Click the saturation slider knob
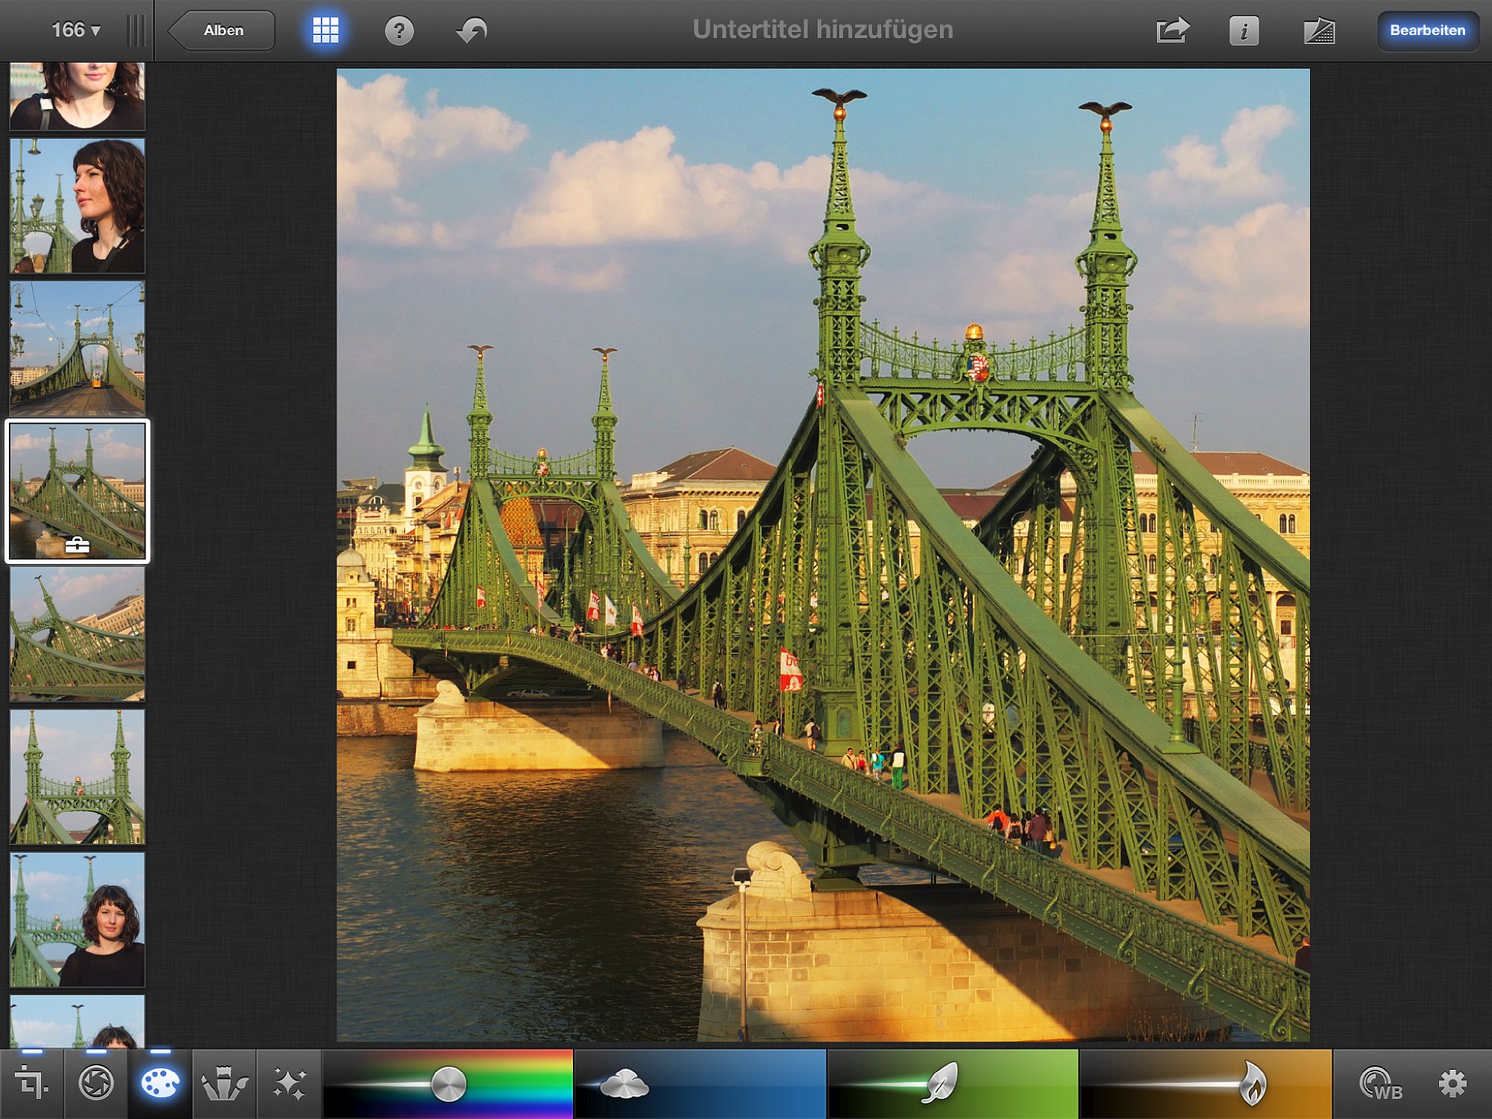Image resolution: width=1492 pixels, height=1119 pixels. [x=449, y=1084]
